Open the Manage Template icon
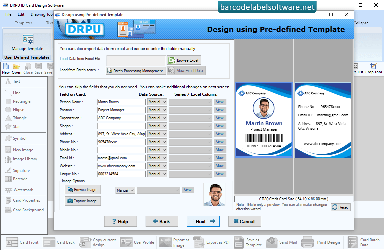Screen dimensions: 384x250 (x=27, y=42)
